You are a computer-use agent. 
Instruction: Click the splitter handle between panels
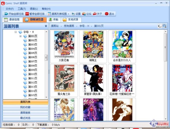[x=49, y=72]
